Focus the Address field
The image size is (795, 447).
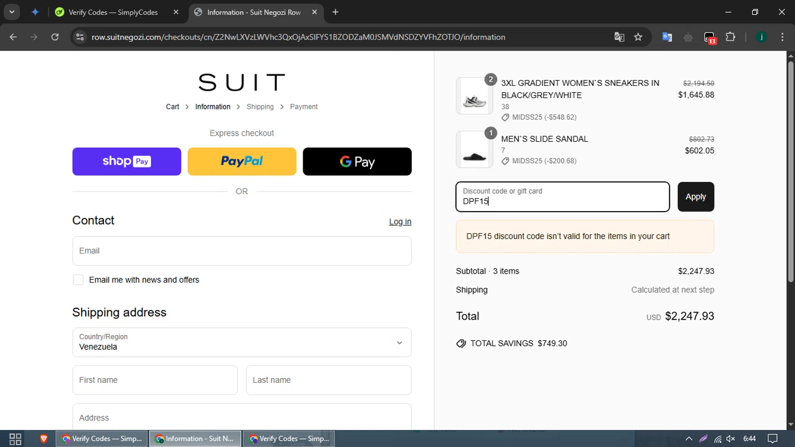tap(242, 417)
